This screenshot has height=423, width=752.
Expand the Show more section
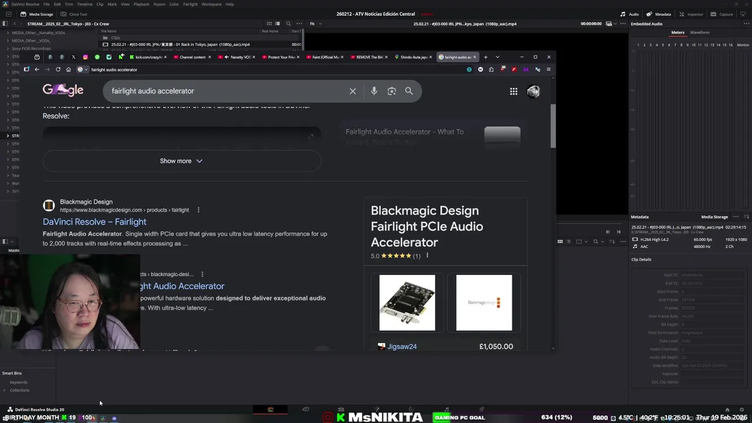[x=182, y=161]
